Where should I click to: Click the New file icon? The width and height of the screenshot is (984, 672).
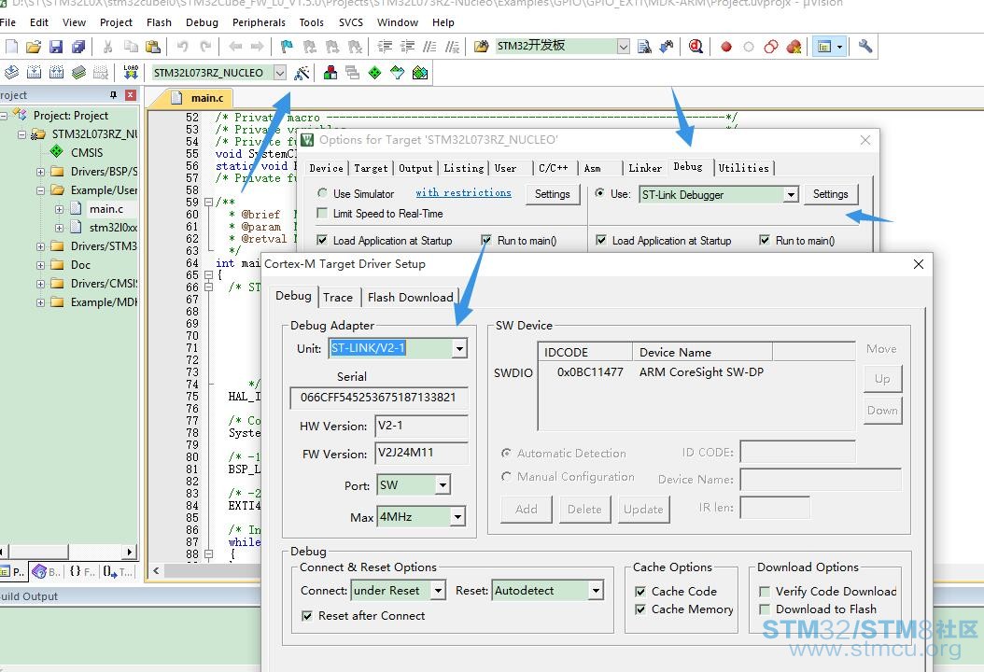tap(11, 47)
